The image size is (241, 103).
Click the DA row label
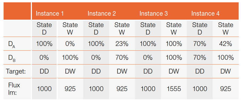pos(12,44)
